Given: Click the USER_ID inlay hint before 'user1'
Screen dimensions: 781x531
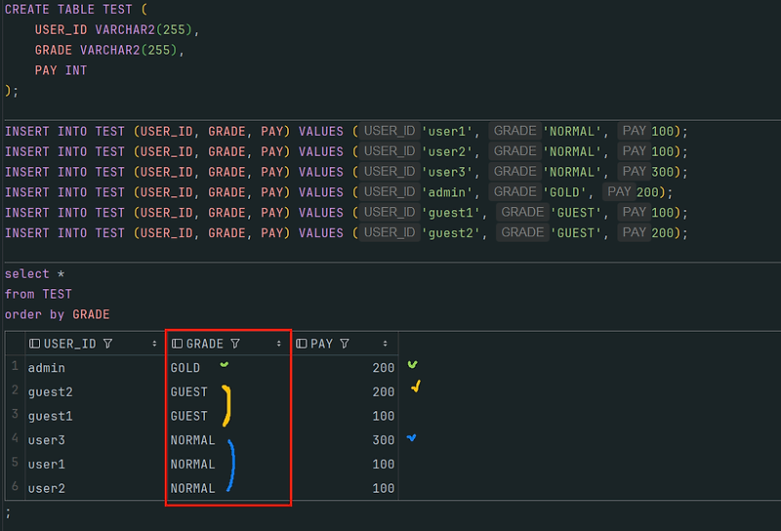Looking at the screenshot, I should pyautogui.click(x=390, y=131).
